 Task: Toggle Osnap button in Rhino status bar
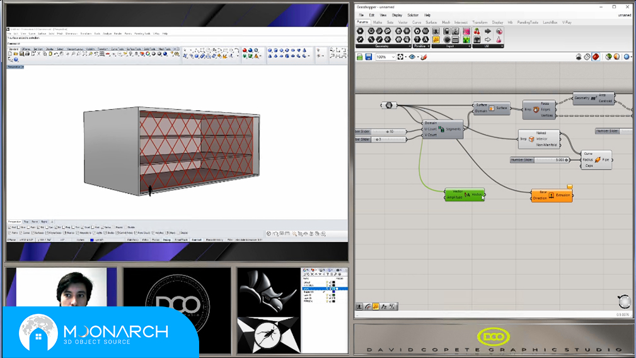click(166, 240)
